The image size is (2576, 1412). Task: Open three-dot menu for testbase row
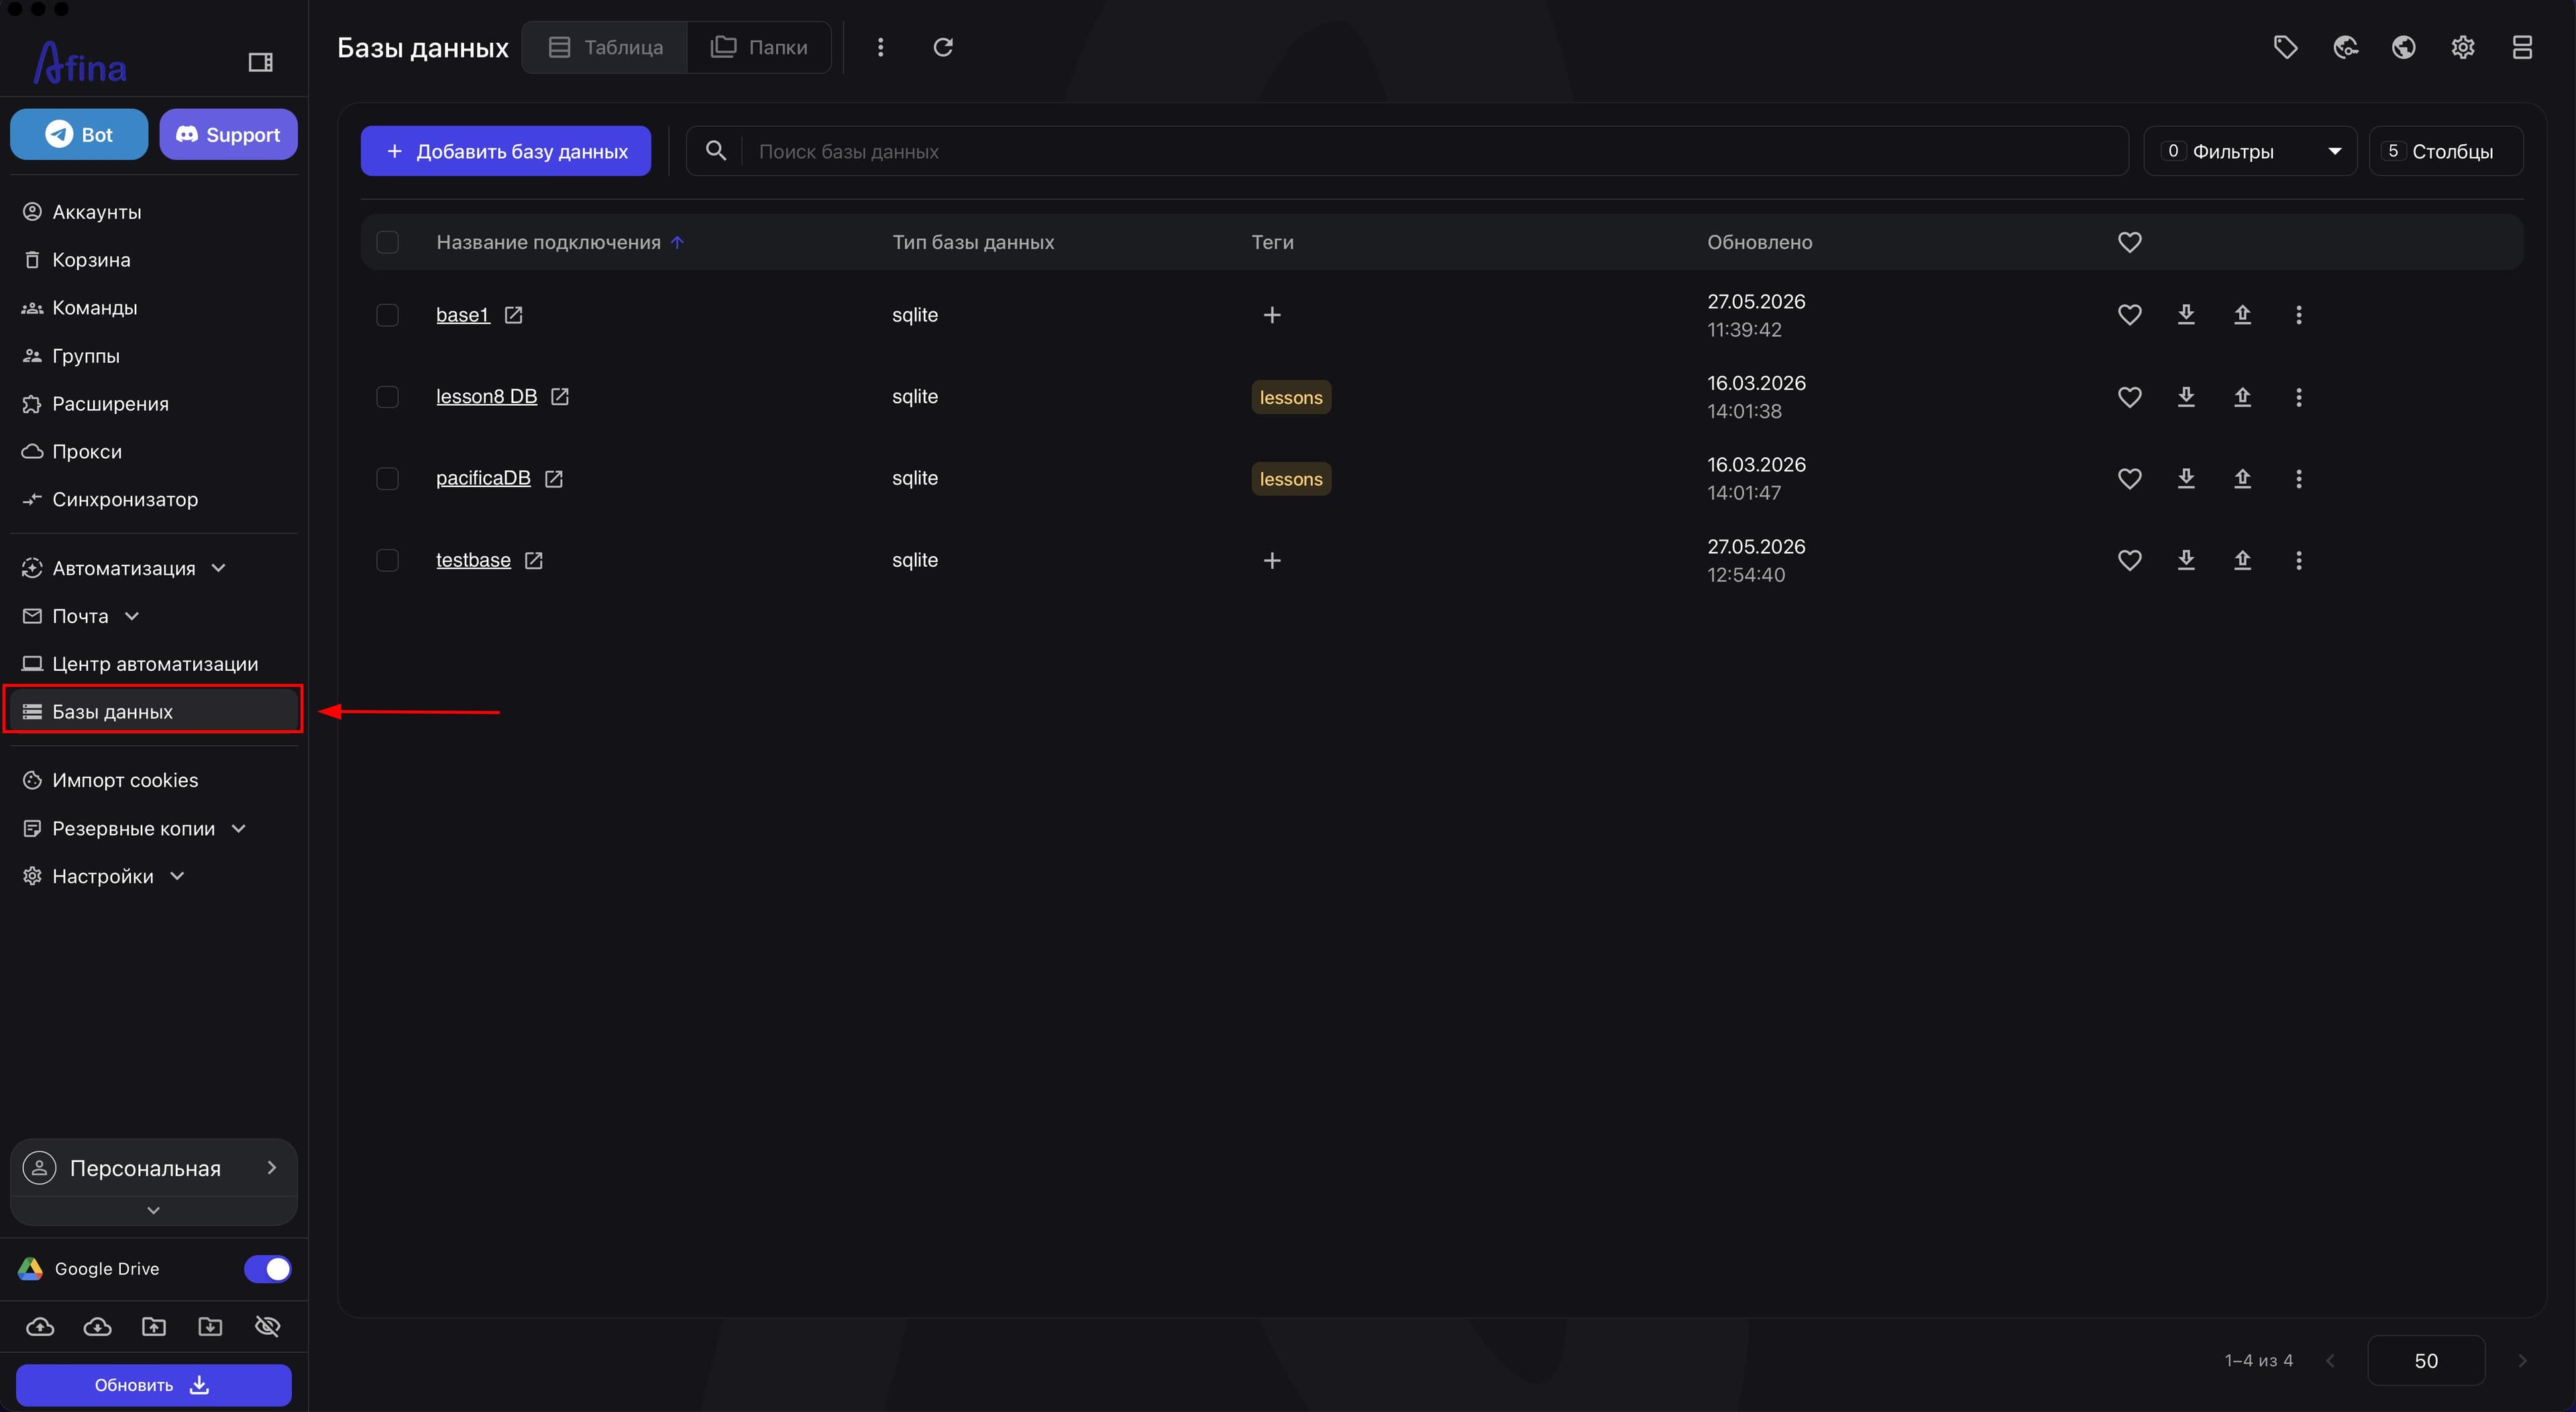pos(2298,560)
